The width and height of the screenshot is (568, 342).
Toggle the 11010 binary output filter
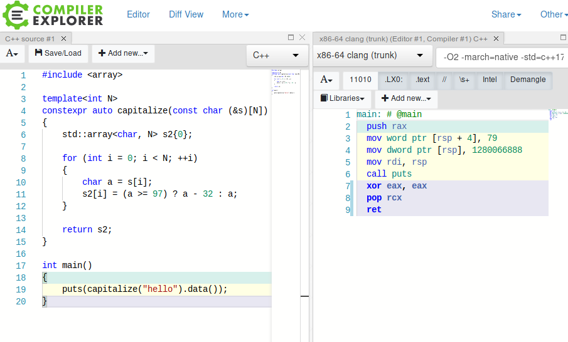[x=360, y=80]
